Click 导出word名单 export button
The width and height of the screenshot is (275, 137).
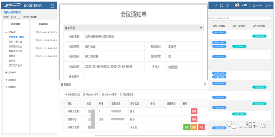109,94
